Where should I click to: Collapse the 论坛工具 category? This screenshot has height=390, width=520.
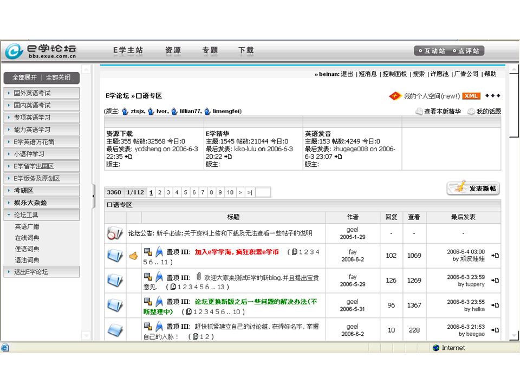coord(42,215)
